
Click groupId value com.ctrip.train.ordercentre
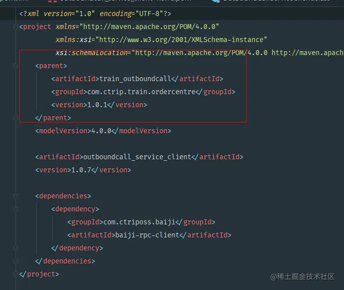click(x=141, y=92)
